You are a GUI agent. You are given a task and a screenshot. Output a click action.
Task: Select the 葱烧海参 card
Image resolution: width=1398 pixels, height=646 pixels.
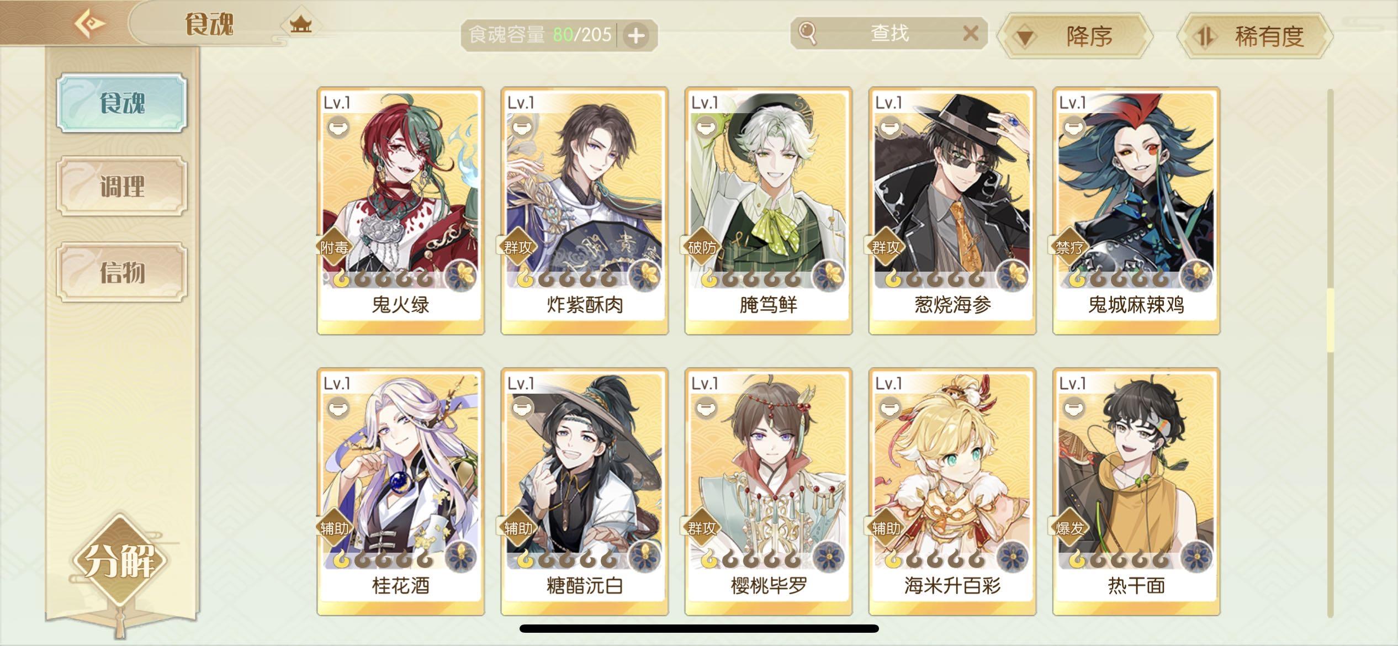point(952,210)
